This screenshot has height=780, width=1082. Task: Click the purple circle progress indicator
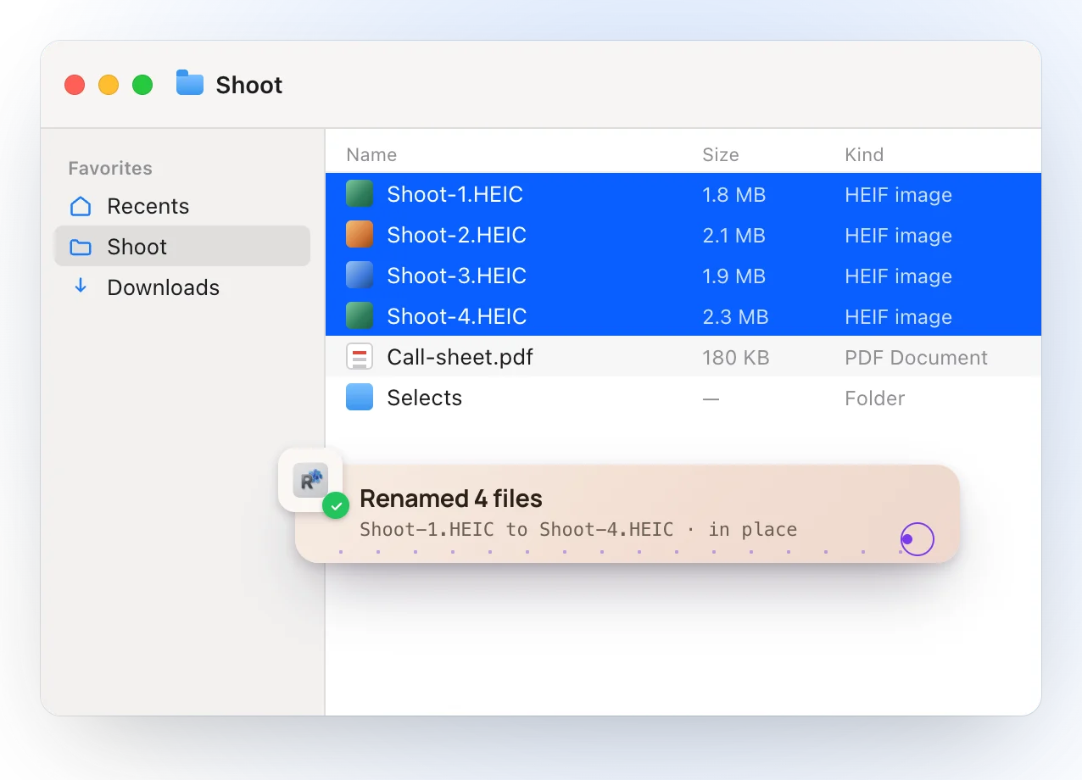coord(917,539)
